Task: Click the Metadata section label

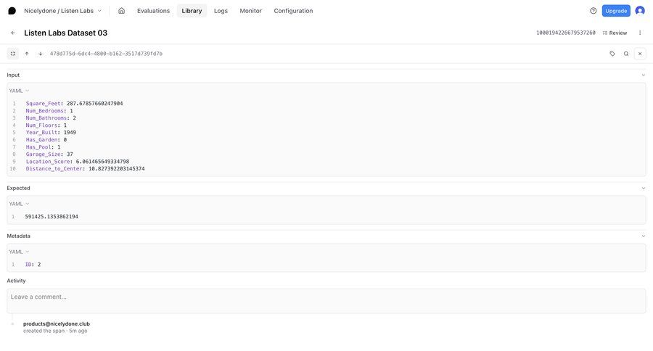Action: tap(18, 236)
